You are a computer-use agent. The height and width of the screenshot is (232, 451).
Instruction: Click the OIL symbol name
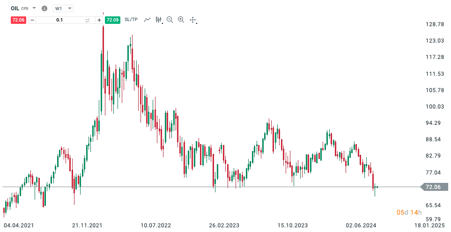pos(15,8)
